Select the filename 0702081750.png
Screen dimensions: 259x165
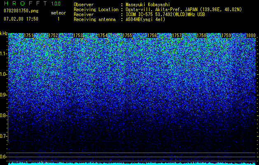(x=21, y=11)
